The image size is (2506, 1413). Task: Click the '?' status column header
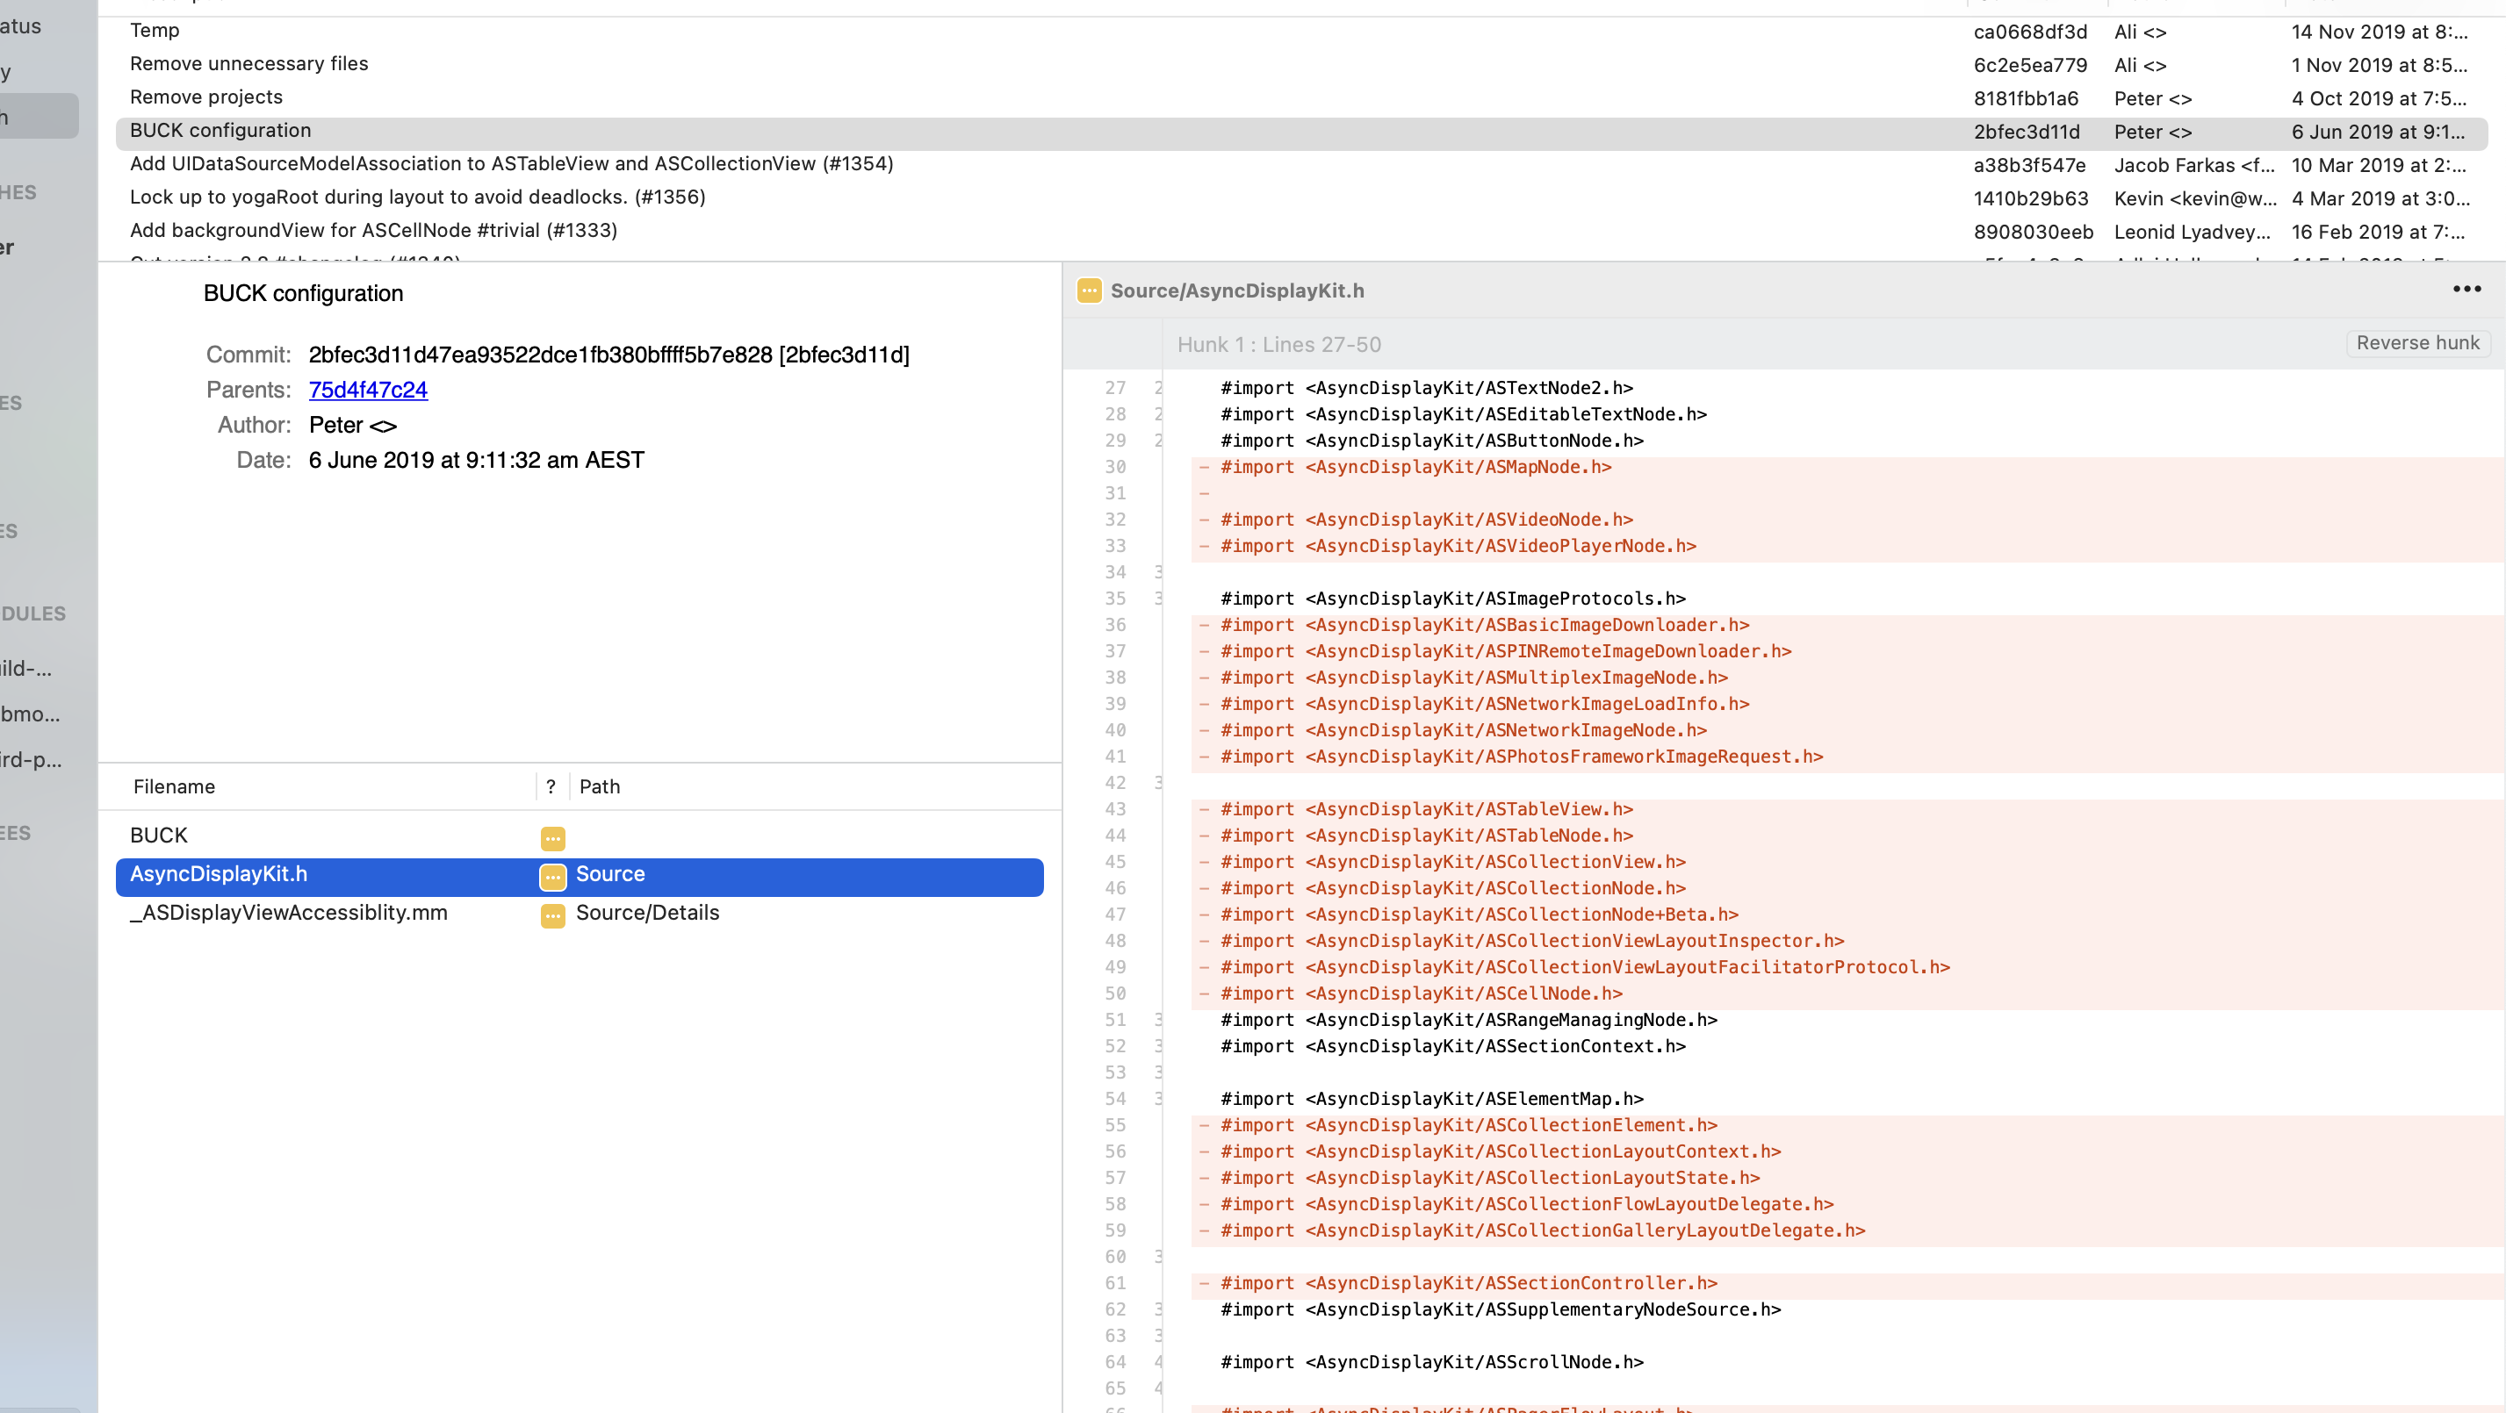(x=551, y=786)
